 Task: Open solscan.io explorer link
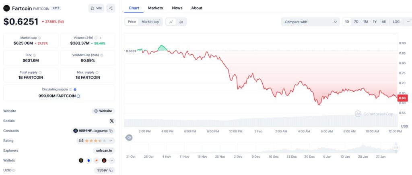coord(103,150)
